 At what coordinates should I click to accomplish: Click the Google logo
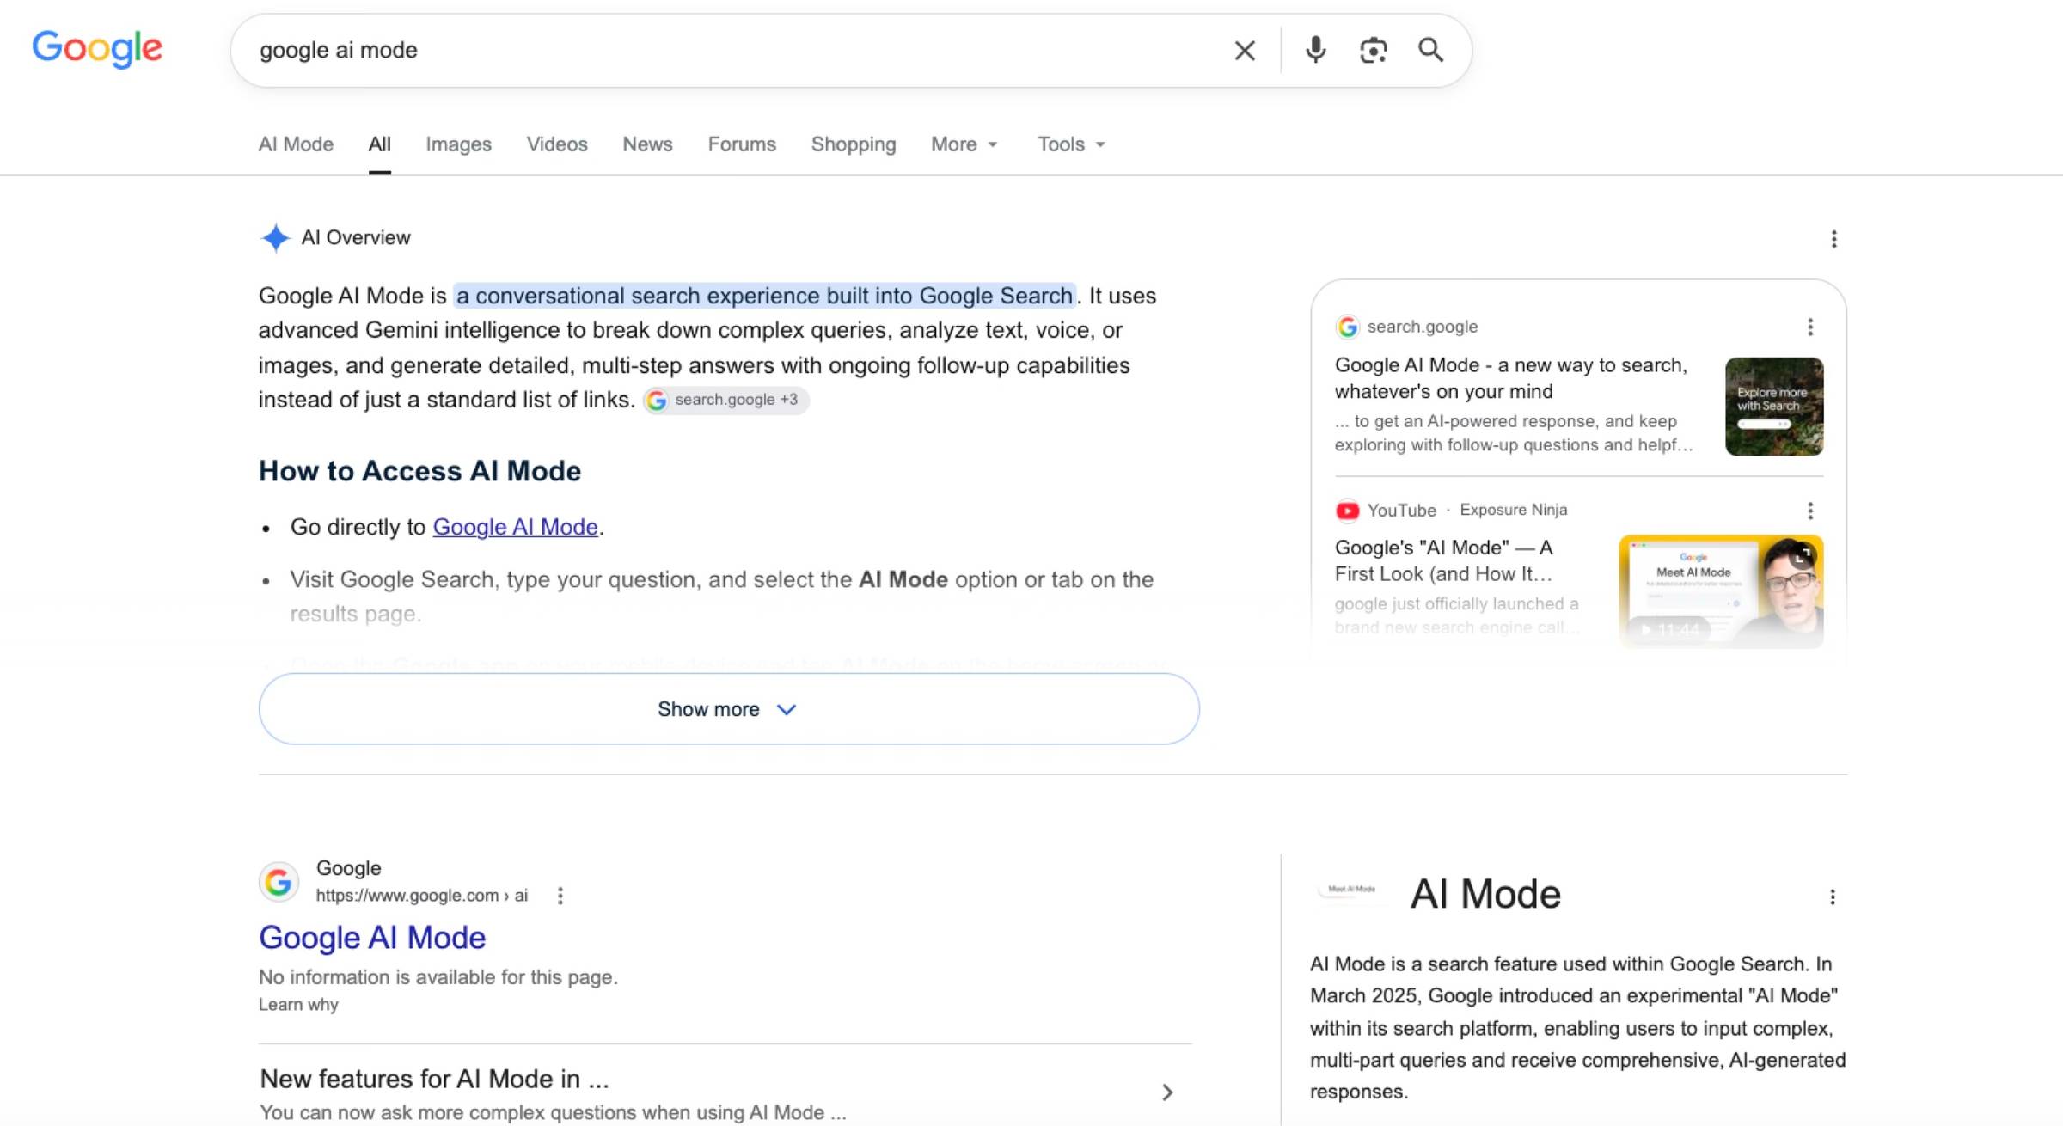point(97,48)
